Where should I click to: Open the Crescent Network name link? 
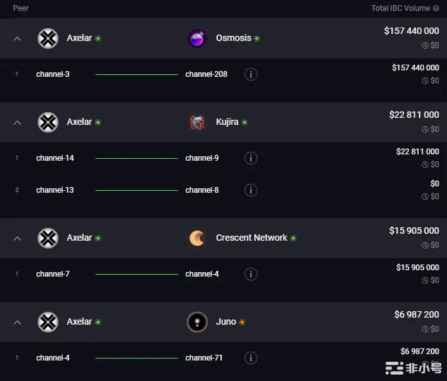coord(252,238)
